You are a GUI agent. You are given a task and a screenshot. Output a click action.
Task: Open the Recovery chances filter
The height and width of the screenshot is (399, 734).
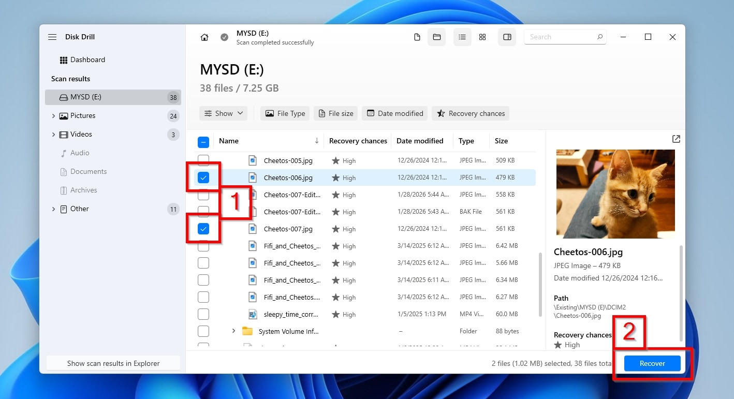click(471, 113)
